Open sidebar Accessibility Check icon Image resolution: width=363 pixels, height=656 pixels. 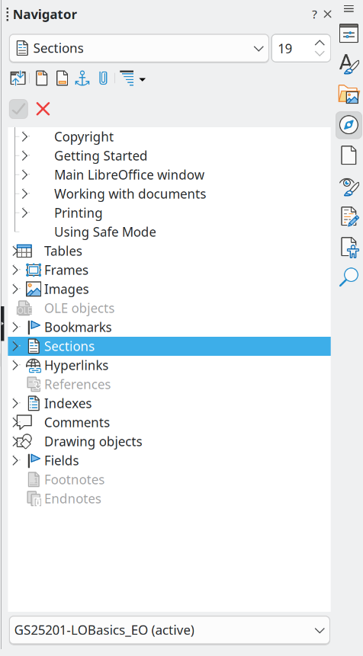(349, 248)
